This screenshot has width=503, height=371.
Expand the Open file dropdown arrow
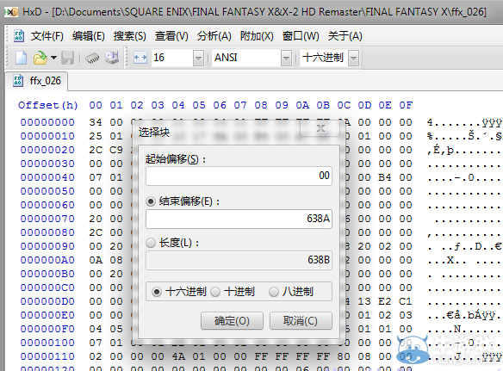53,58
